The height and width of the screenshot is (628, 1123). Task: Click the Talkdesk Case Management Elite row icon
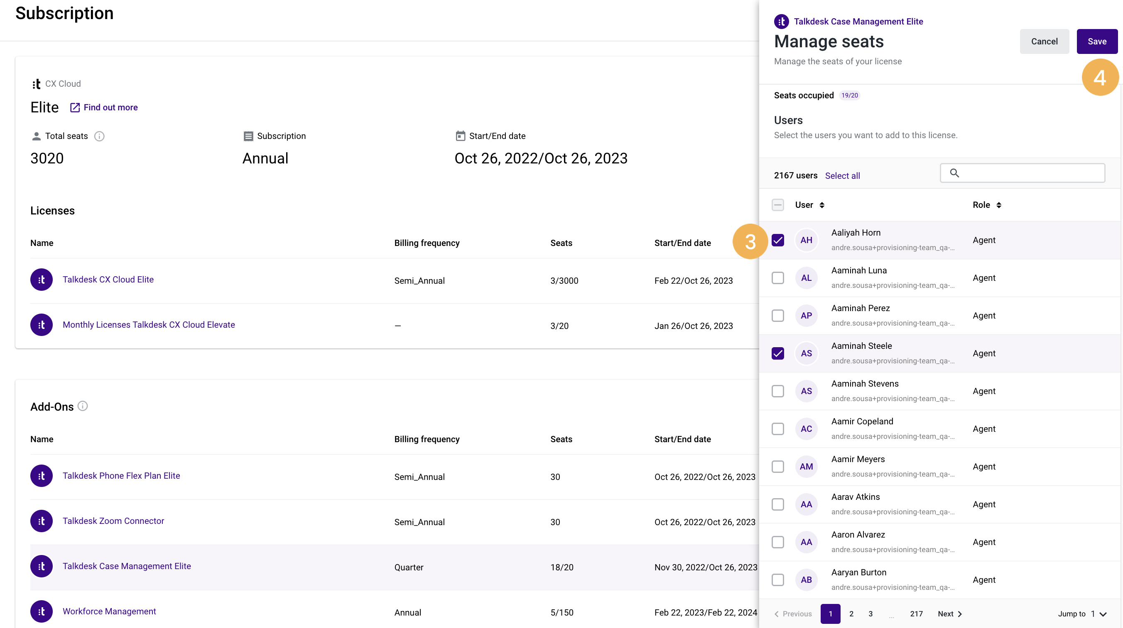(x=42, y=567)
